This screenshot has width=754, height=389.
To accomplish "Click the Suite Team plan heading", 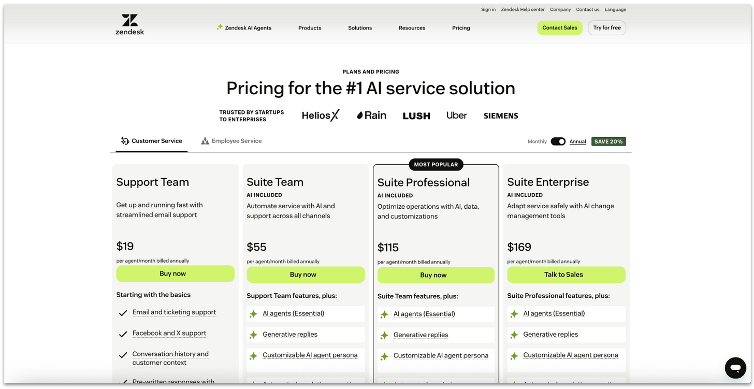I will tap(275, 182).
